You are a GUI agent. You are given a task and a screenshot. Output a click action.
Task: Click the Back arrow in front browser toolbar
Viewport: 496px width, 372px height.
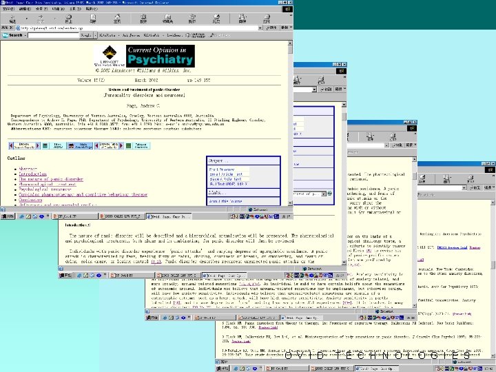[12, 18]
